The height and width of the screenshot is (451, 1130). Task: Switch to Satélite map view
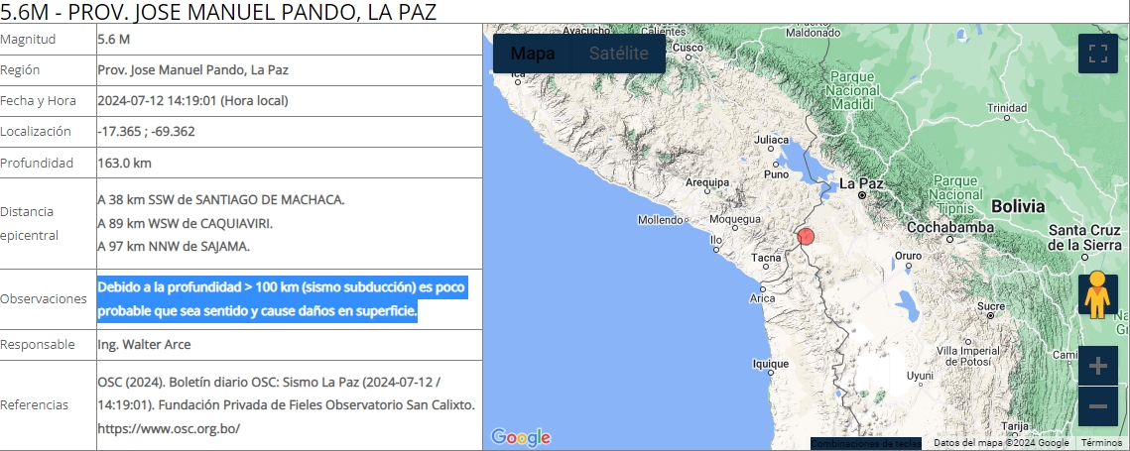(618, 54)
